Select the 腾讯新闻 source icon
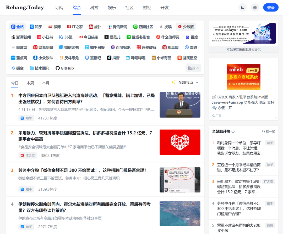 [x=117, y=27]
